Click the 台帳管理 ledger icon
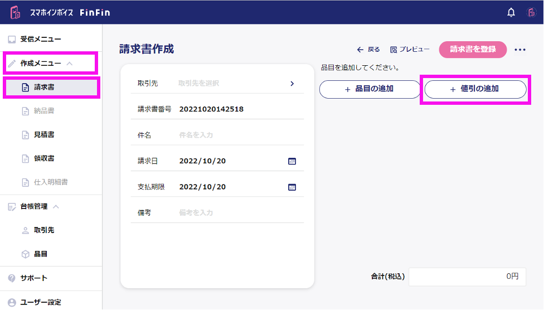This screenshot has height=310, width=544. tap(12, 207)
